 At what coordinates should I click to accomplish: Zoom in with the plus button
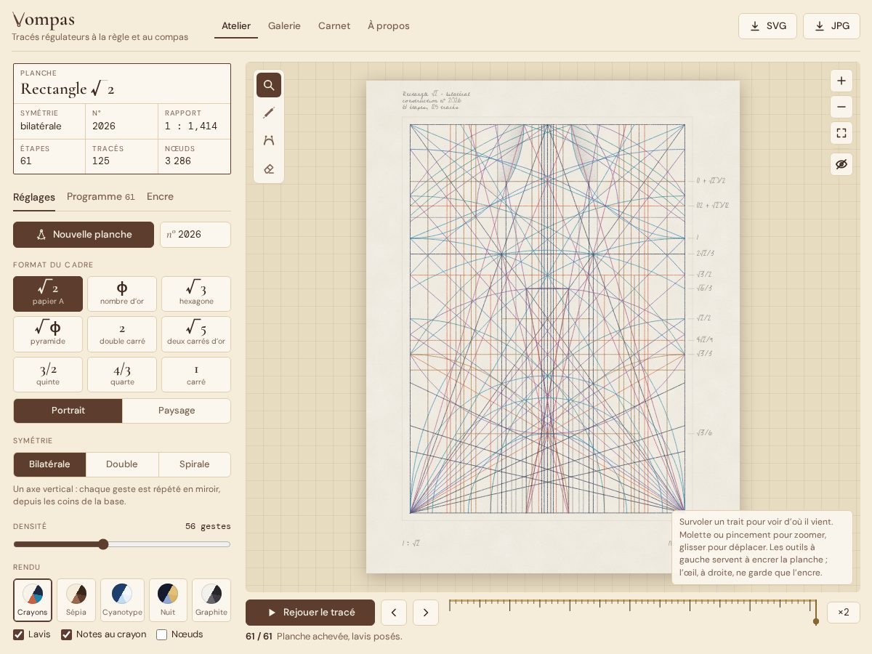click(841, 81)
